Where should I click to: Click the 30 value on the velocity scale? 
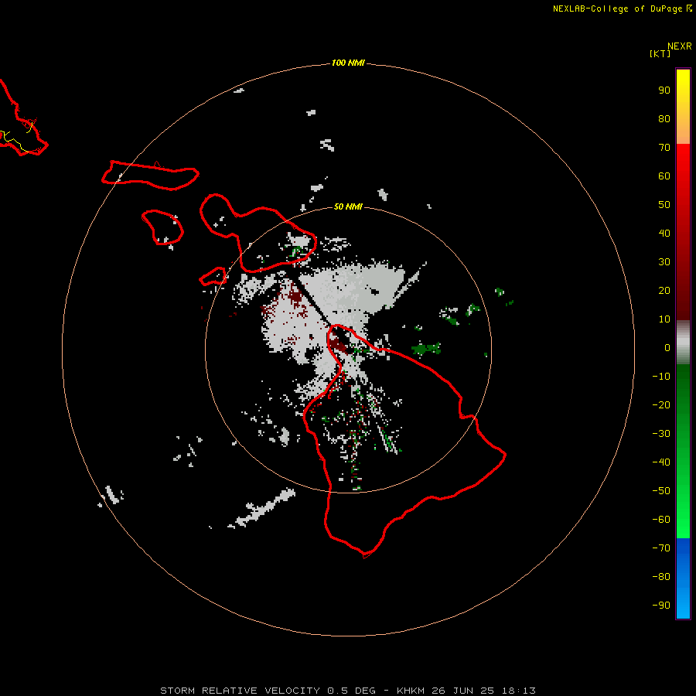click(x=664, y=262)
